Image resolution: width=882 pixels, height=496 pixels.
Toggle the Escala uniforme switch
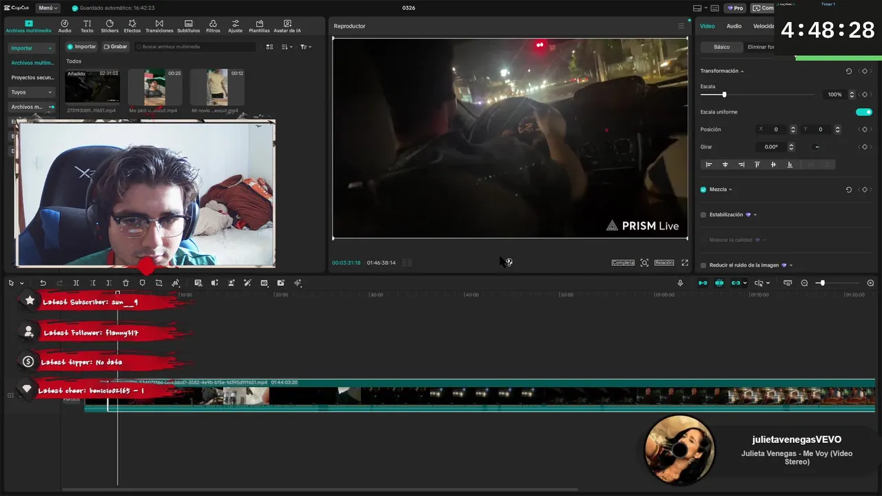[x=864, y=112]
